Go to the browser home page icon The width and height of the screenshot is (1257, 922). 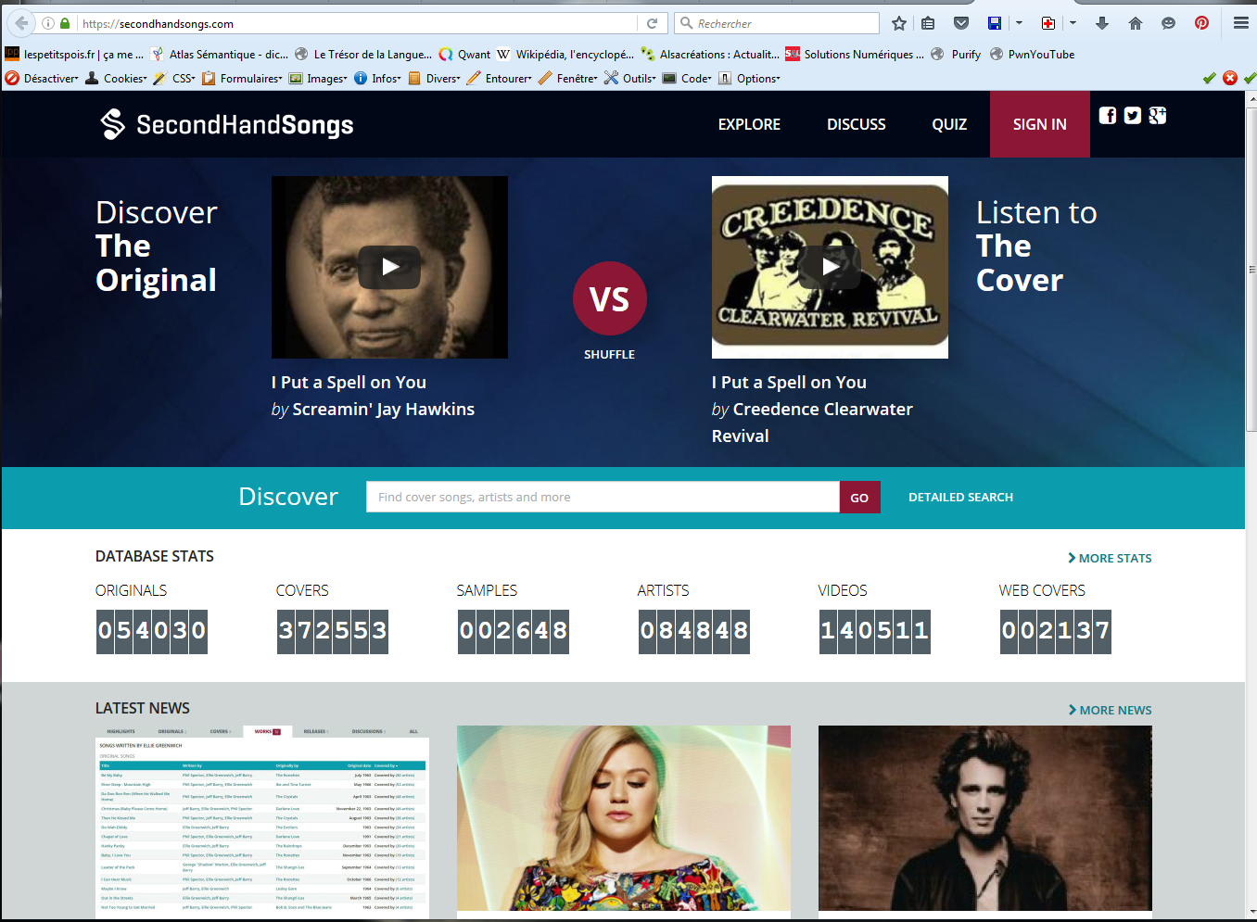point(1136,23)
